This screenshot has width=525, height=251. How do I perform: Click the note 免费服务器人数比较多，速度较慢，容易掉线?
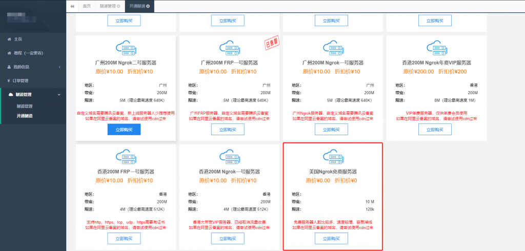point(333,222)
